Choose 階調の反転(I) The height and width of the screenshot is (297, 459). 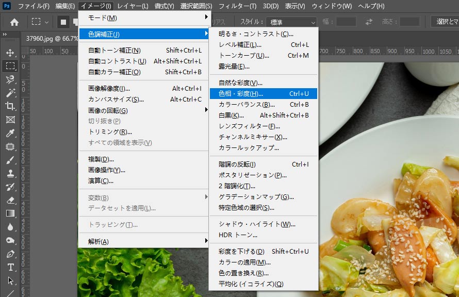click(264, 164)
